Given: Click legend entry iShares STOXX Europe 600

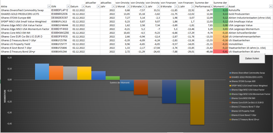Looking at the screenshot, I should [242, 81].
